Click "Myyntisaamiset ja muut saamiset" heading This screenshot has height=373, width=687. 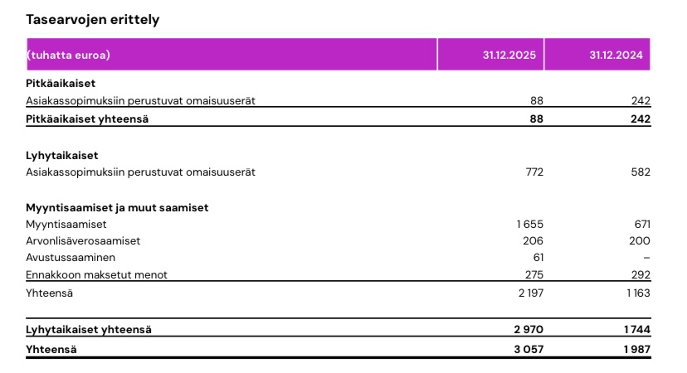tap(117, 208)
